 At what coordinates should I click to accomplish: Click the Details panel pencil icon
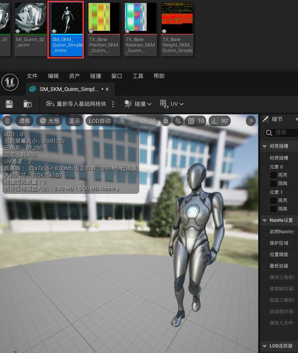pos(266,119)
